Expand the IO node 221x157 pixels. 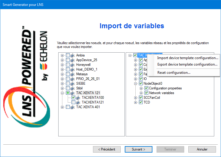pyautogui.click(x=135, y=79)
